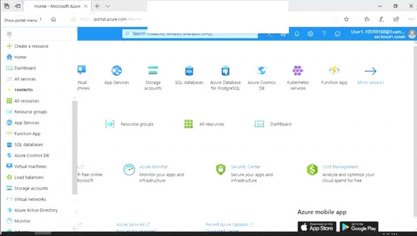Open browser settings ellipsis menu
Image resolution: width=417 pixels, height=236 pixels.
[x=411, y=19]
